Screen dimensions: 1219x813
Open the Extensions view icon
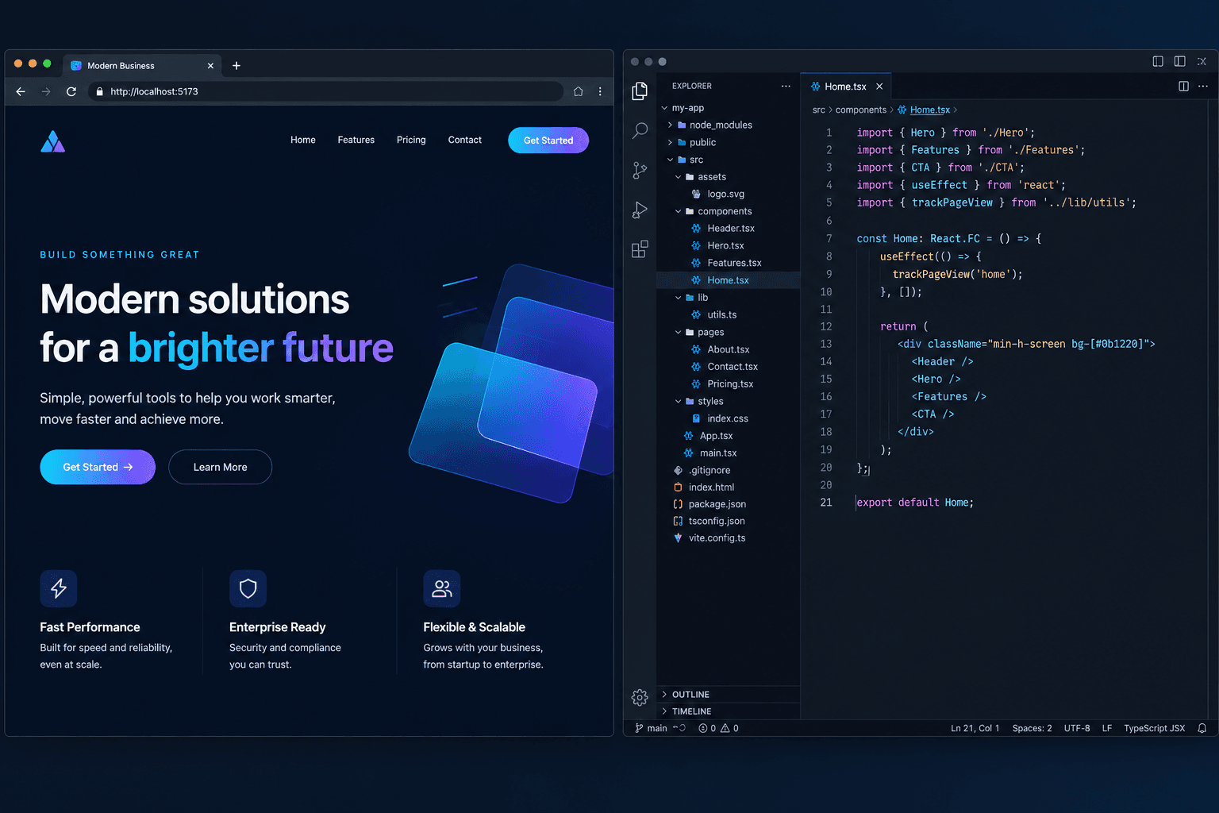[640, 249]
